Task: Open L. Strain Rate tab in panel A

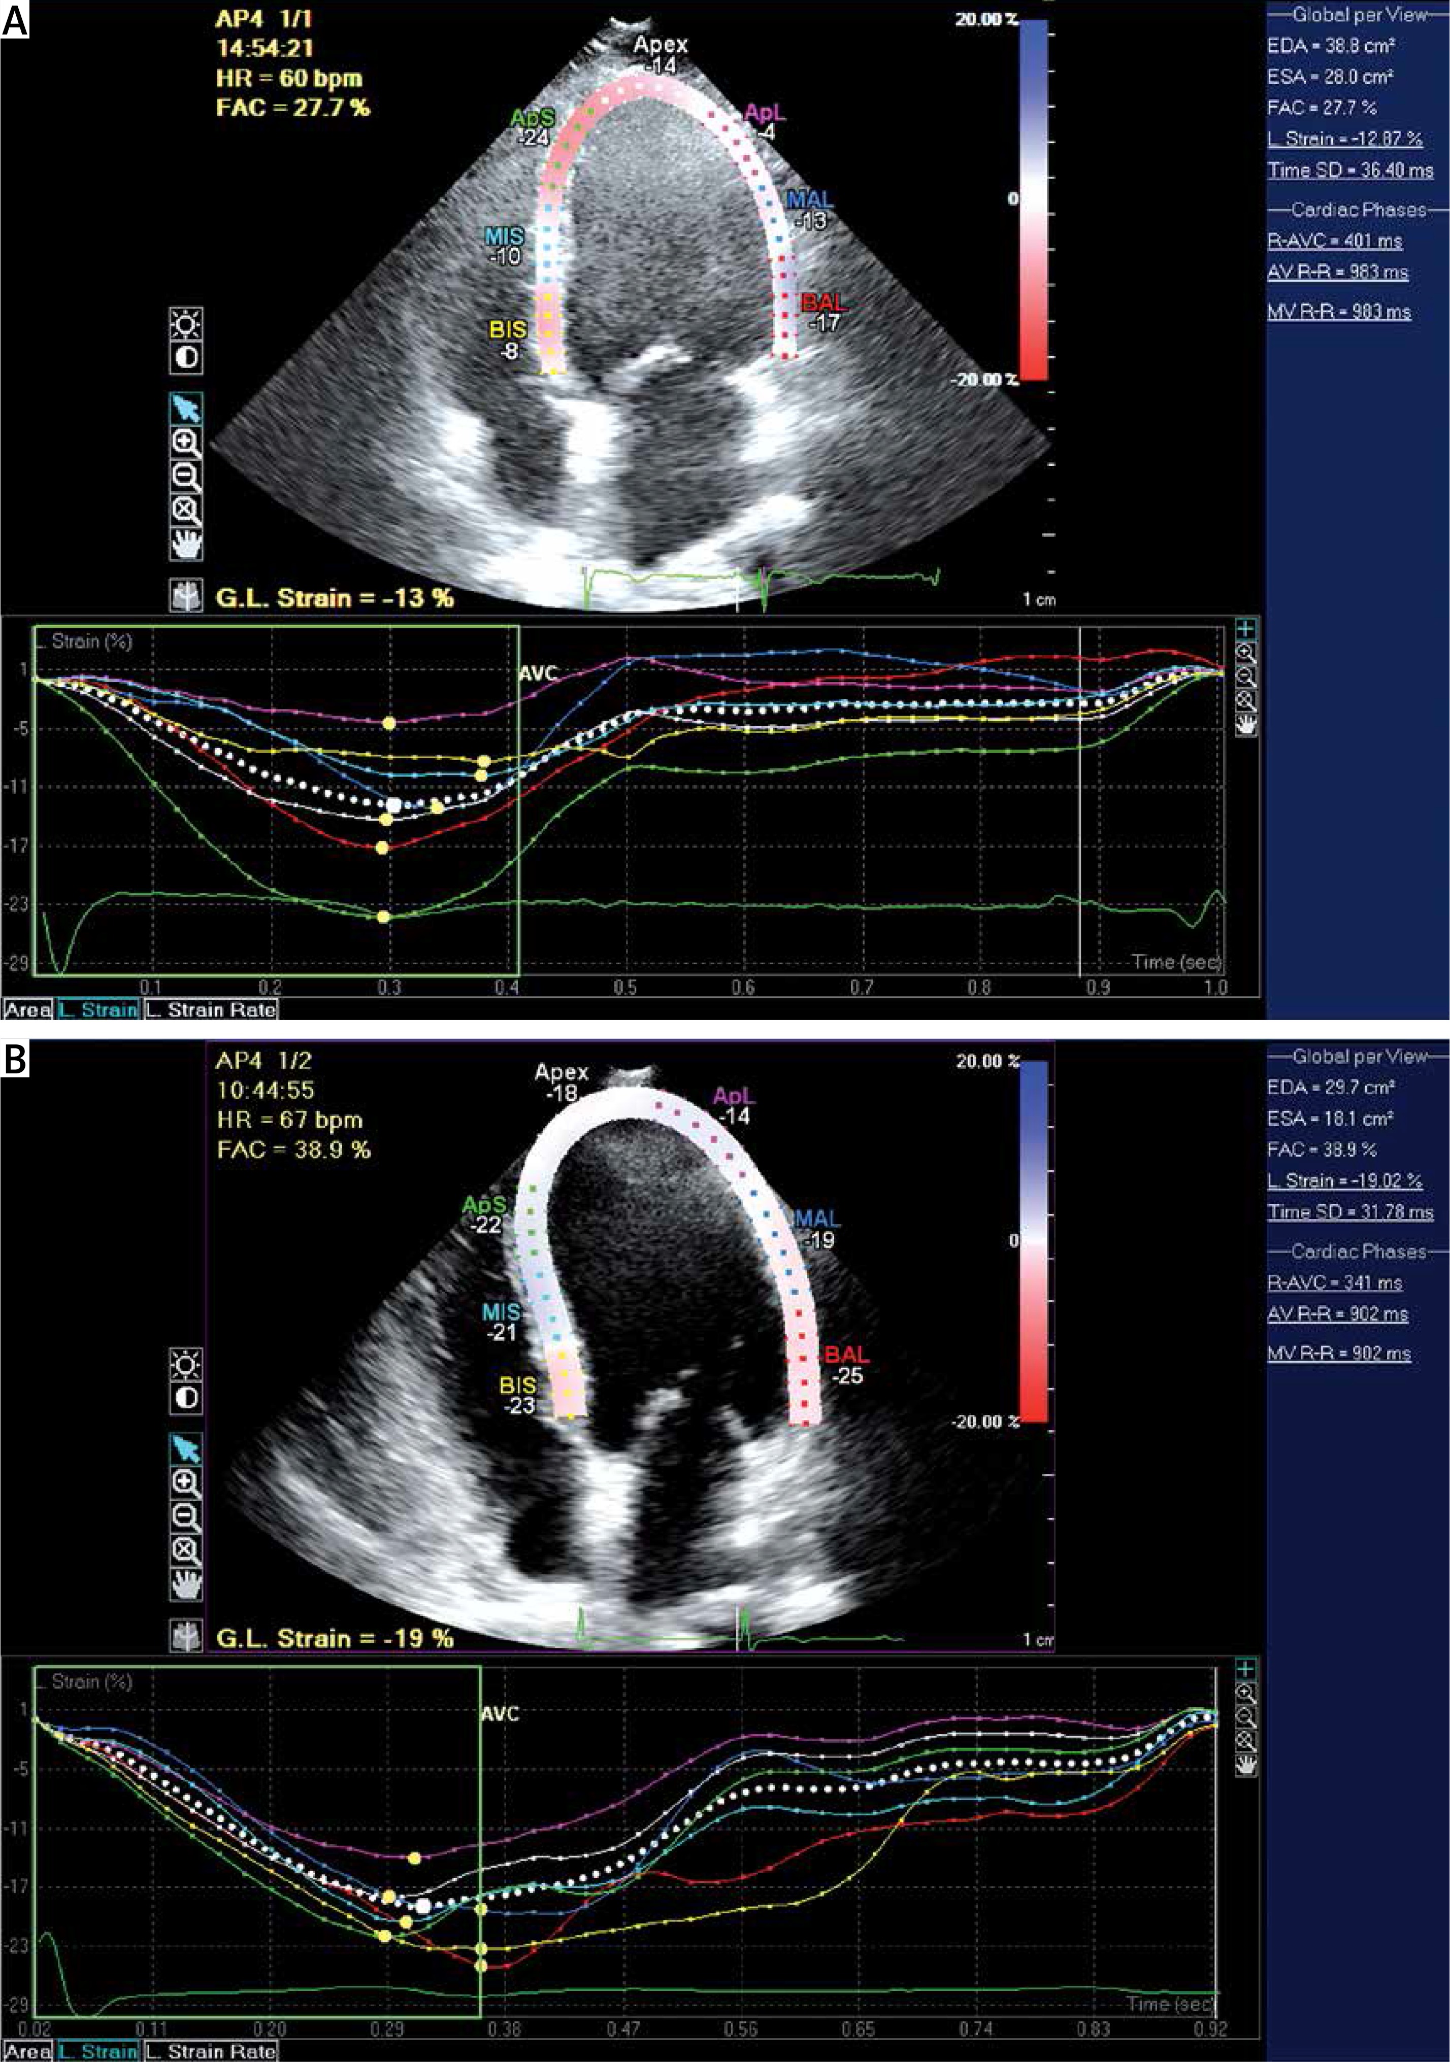Action: click(x=210, y=1009)
